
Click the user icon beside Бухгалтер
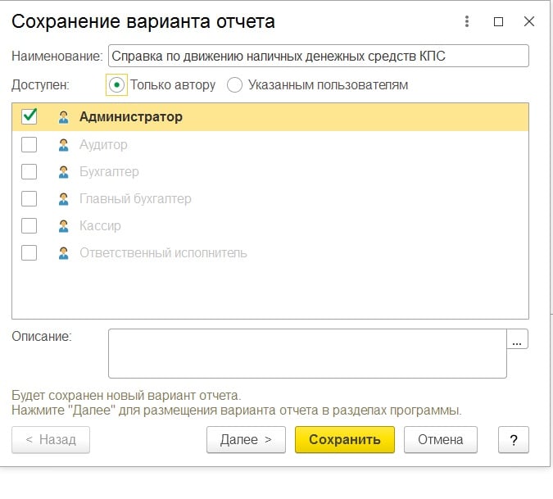tap(63, 172)
